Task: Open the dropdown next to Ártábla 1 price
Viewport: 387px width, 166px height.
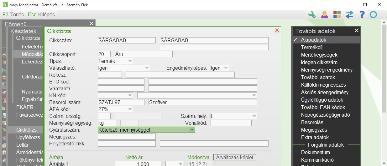Action: [x=175, y=163]
